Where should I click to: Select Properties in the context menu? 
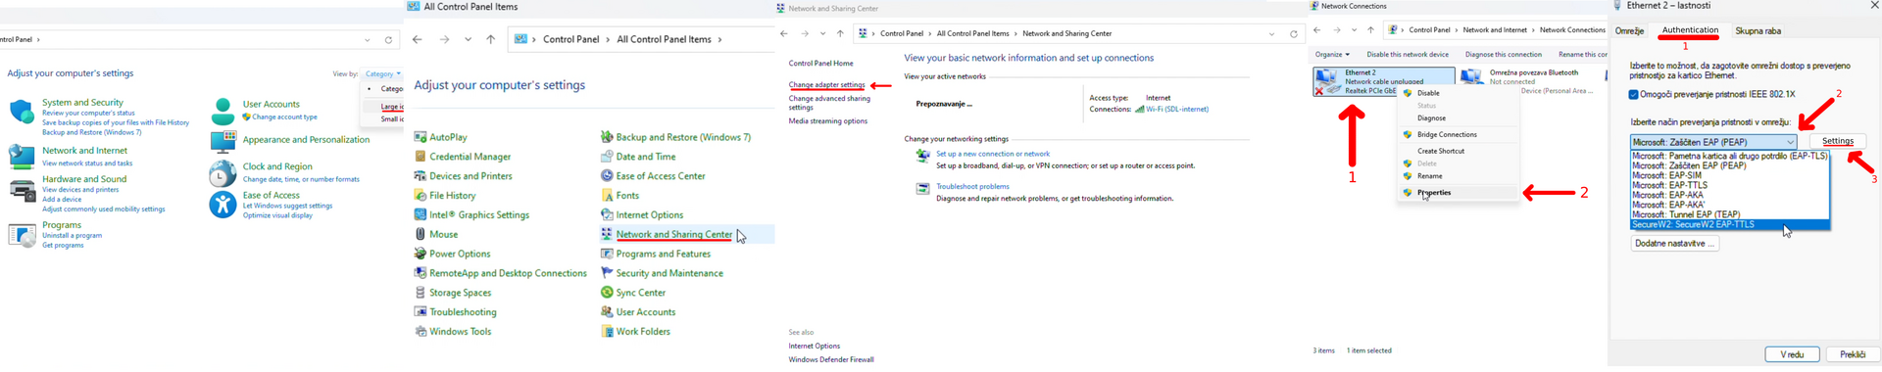[x=1459, y=193]
